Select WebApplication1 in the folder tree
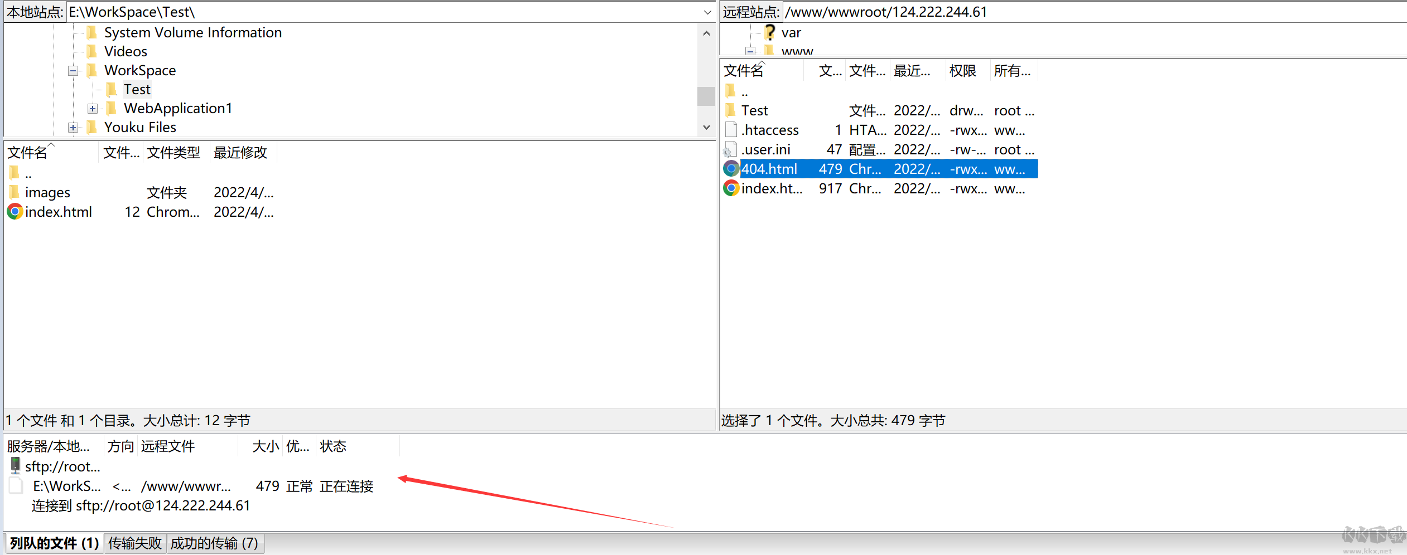Viewport: 1407px width, 555px height. click(x=178, y=108)
